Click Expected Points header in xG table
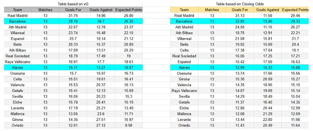313x131 pixels. (129, 10)
